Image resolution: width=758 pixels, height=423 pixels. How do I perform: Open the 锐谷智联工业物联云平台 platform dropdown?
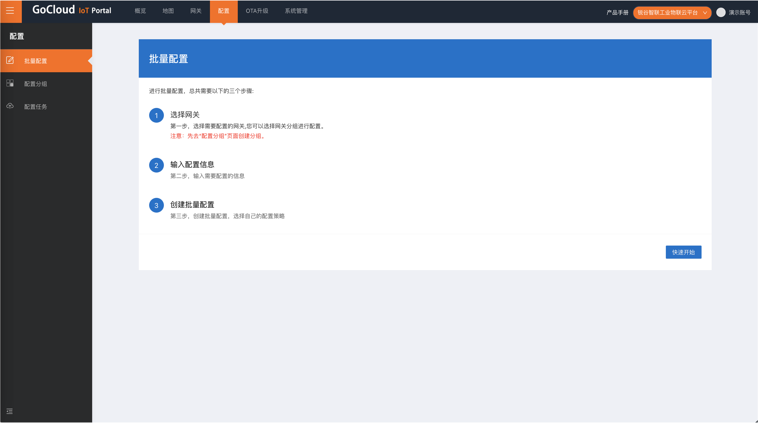pyautogui.click(x=667, y=12)
